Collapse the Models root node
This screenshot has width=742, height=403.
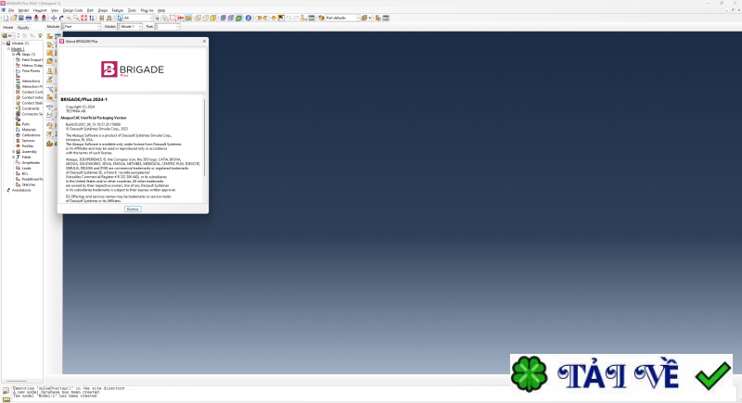pyautogui.click(x=4, y=43)
